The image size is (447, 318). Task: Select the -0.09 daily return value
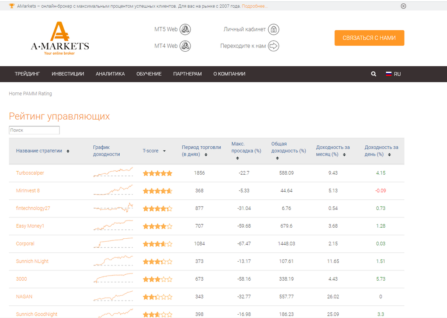[381, 190]
